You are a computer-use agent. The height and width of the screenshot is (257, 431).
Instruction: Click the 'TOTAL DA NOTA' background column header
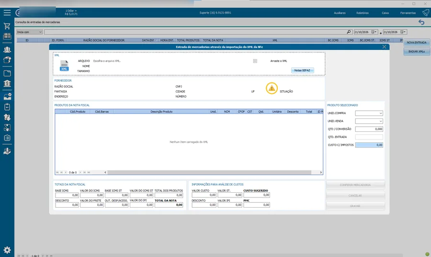(x=213, y=40)
